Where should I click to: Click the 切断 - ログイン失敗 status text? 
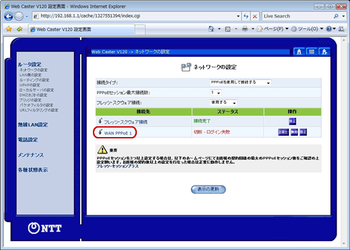(212, 132)
